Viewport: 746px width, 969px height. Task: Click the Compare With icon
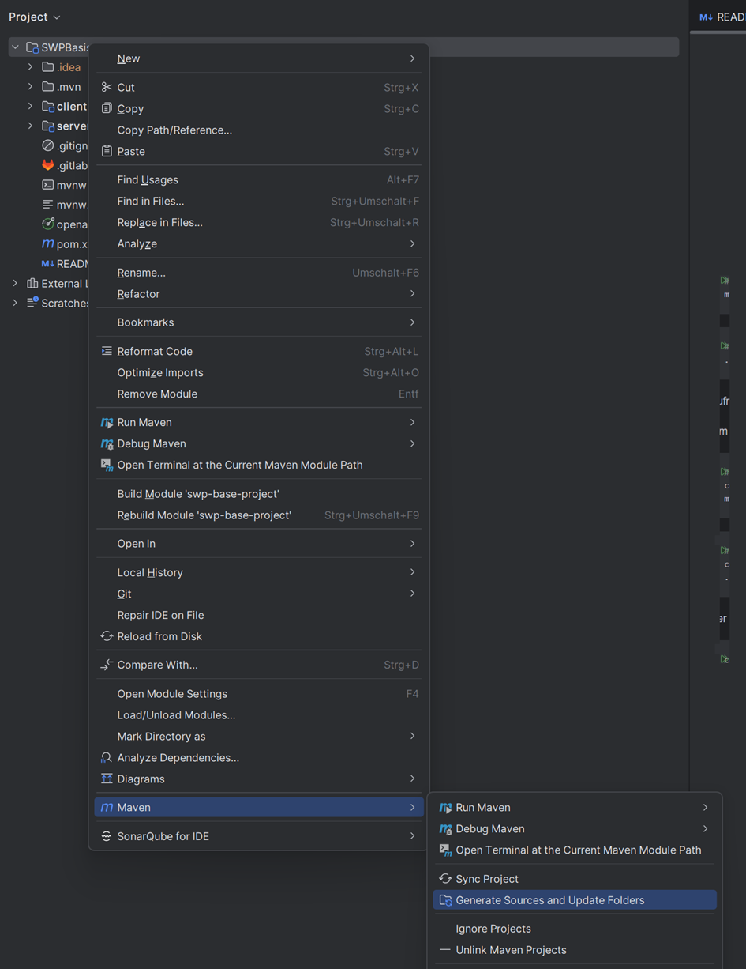point(107,665)
